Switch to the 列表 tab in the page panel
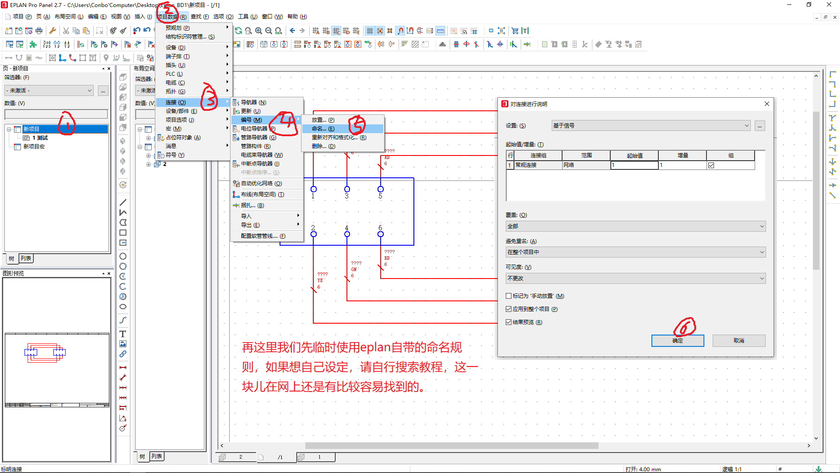The height and width of the screenshot is (473, 840). 26,258
